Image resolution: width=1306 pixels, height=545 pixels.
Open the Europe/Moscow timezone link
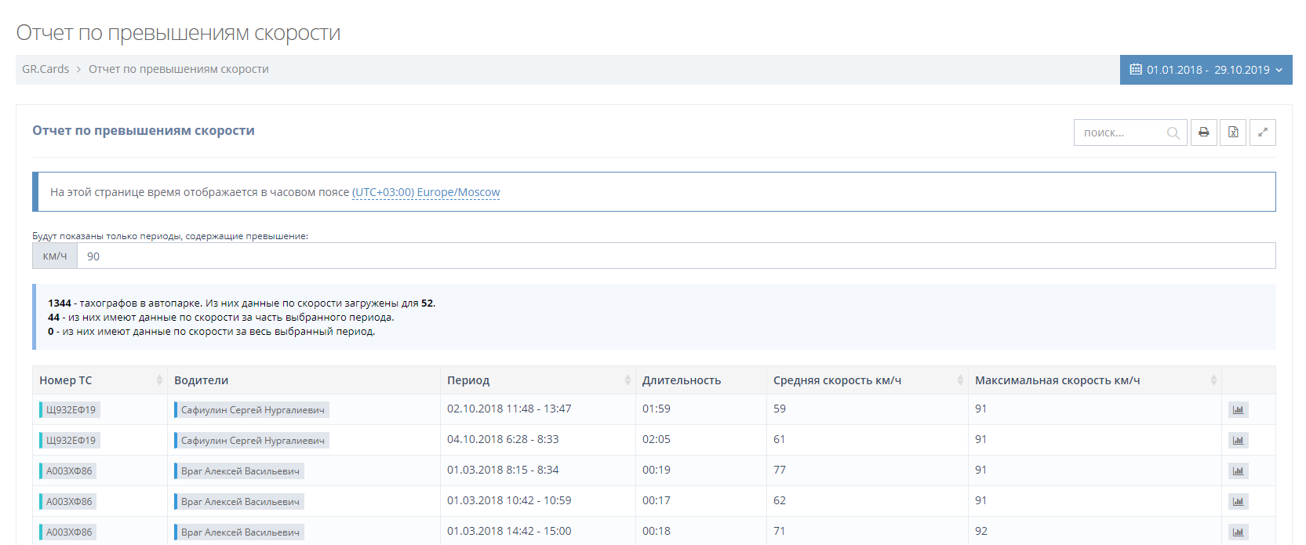426,192
